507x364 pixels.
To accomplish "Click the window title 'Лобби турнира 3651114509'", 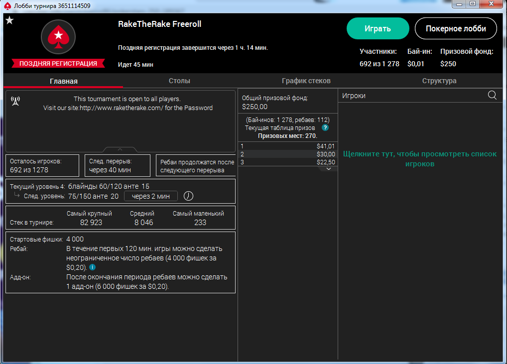I will (x=52, y=6).
